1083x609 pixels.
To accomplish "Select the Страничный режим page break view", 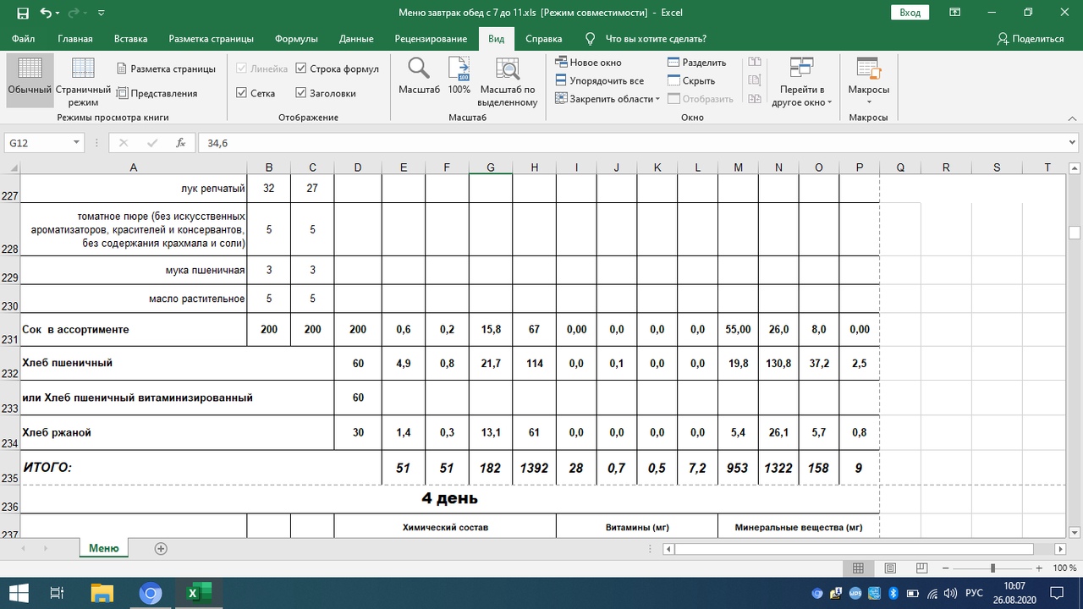I will point(83,81).
